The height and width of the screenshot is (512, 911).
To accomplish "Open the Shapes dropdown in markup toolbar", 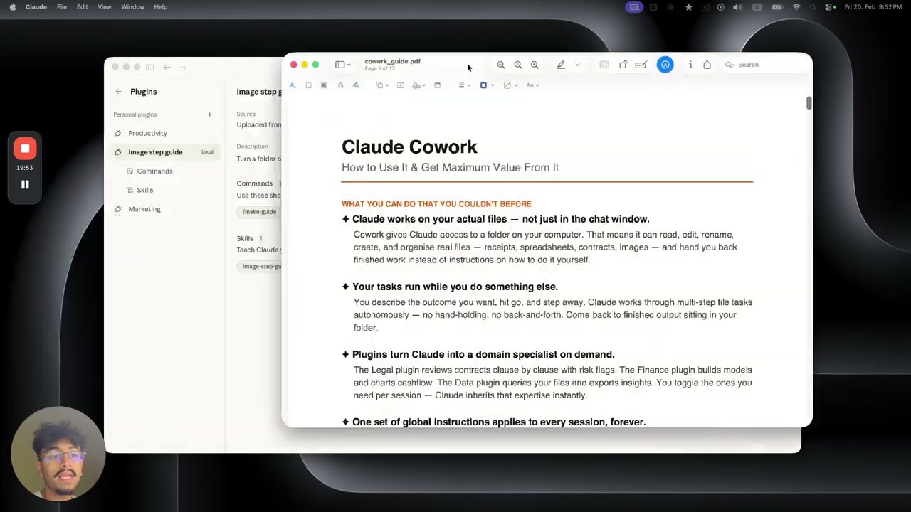I will click(x=382, y=85).
